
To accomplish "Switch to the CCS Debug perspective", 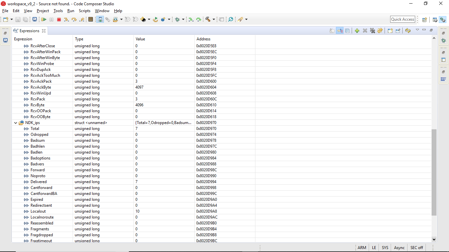I will 443,20.
